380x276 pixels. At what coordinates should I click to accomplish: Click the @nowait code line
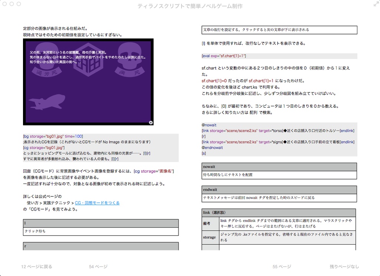pos(209,125)
